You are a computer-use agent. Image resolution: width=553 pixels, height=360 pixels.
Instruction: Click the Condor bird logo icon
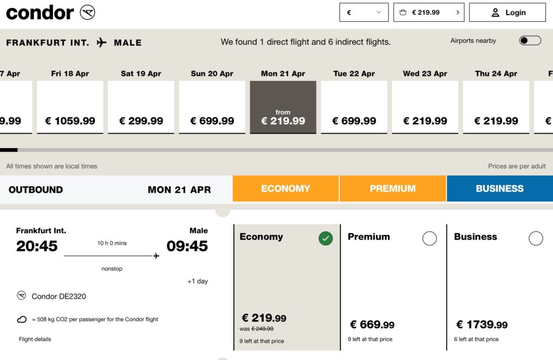click(87, 12)
